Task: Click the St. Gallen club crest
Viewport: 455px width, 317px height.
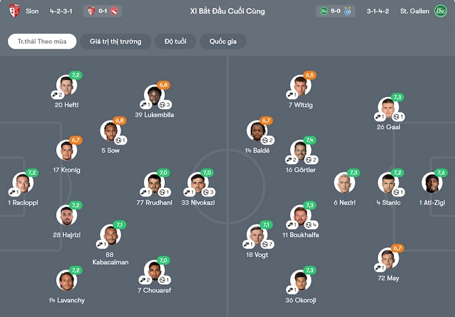Action: 440,11
